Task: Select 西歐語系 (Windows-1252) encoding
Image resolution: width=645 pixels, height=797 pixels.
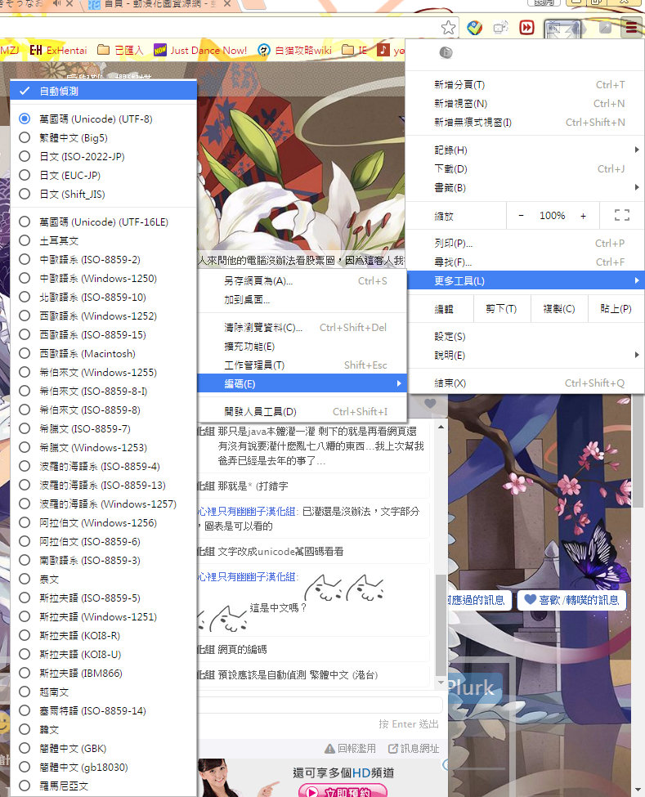Action: click(103, 316)
